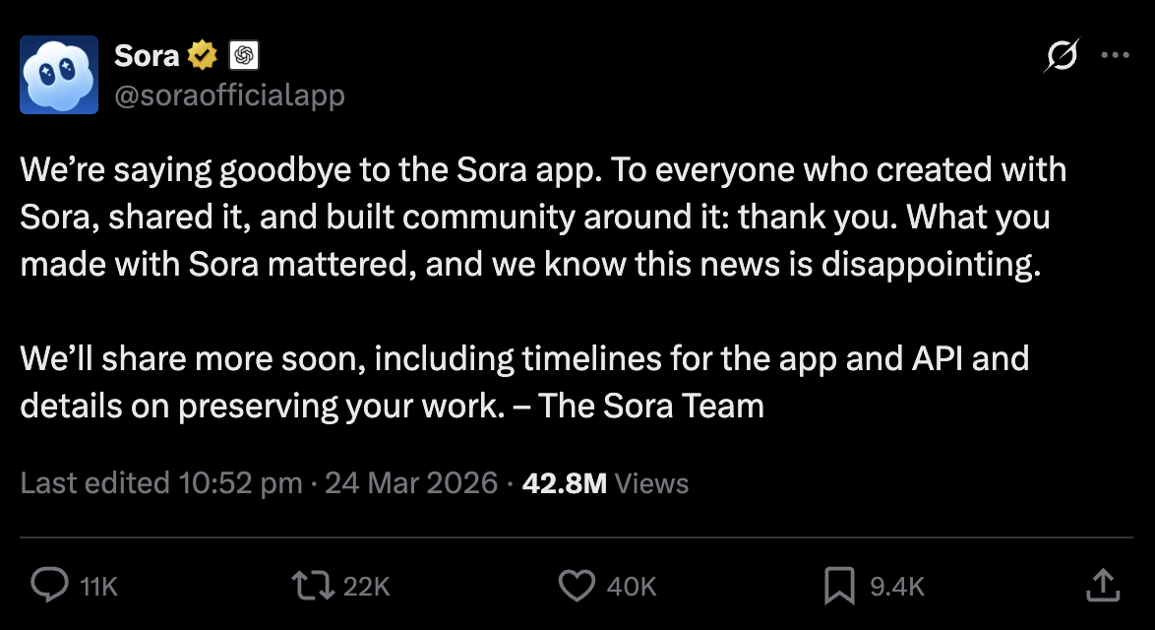Click the Grok slashed-circle icon

coord(1061,56)
